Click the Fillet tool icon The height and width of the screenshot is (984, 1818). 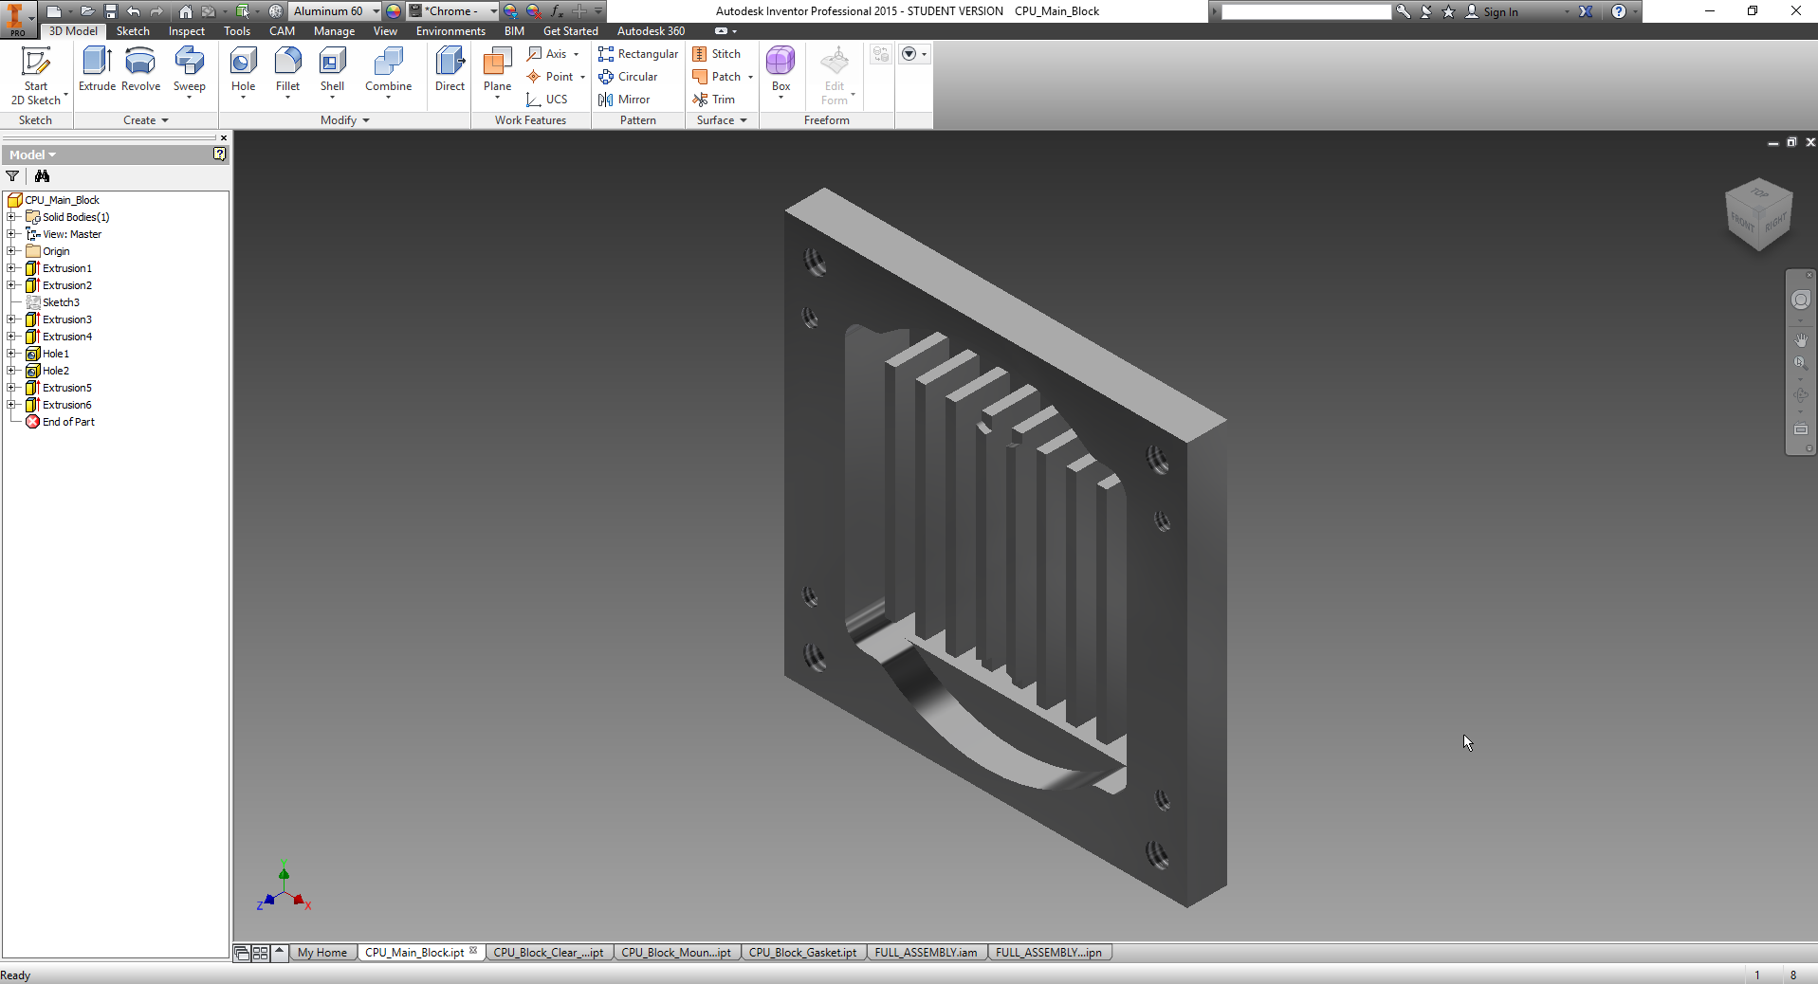point(287,70)
